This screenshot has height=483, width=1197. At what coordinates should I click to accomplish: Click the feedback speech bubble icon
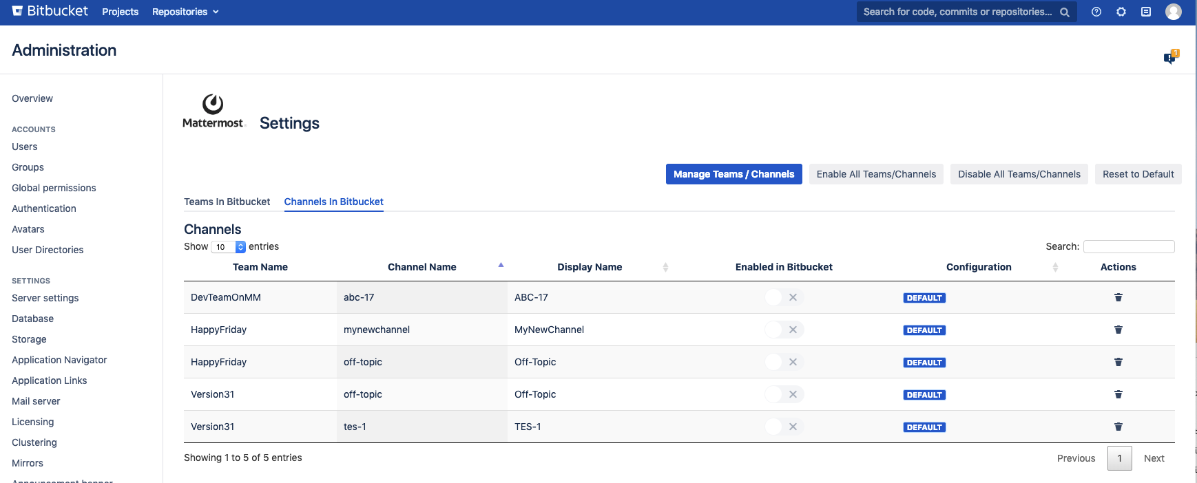tap(1170, 58)
